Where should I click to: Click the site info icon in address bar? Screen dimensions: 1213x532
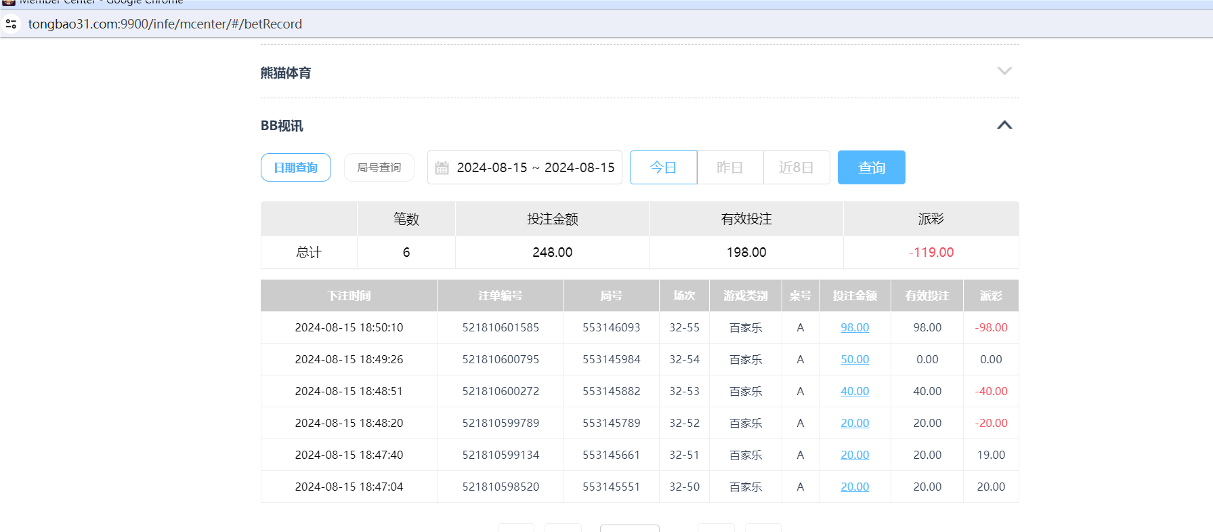click(x=11, y=24)
